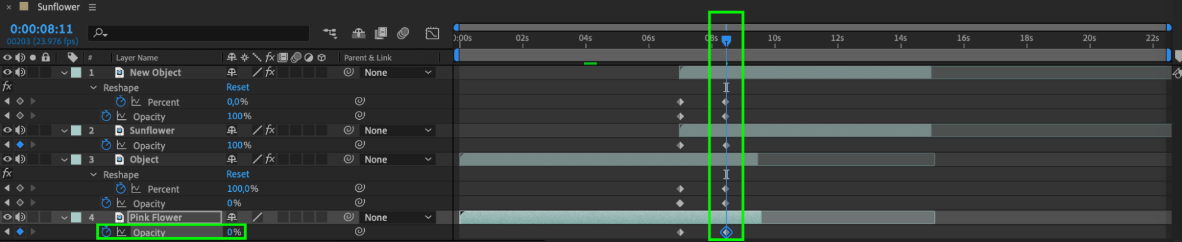Open the Parent dropdown of New Object
This screenshot has width=1182, height=242.
point(397,73)
